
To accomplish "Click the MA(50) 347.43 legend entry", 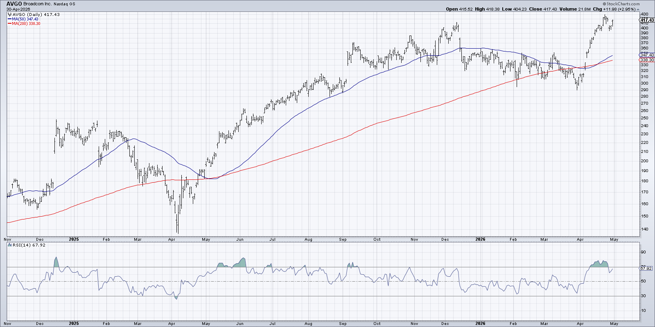I will [x=25, y=19].
